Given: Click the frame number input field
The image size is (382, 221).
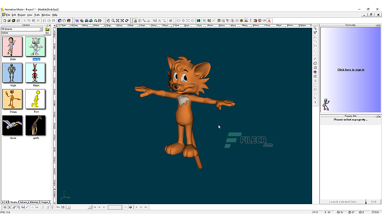Looking at the screenshot, I should point(115,207).
